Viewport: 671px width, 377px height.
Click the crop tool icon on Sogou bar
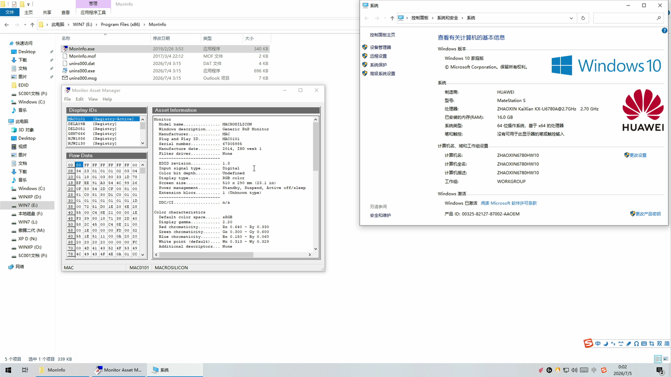click(651, 343)
